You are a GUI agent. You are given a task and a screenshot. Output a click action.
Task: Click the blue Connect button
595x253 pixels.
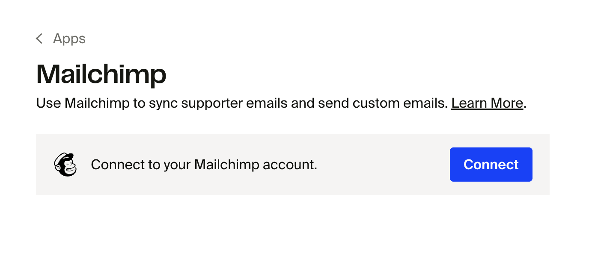[491, 165]
